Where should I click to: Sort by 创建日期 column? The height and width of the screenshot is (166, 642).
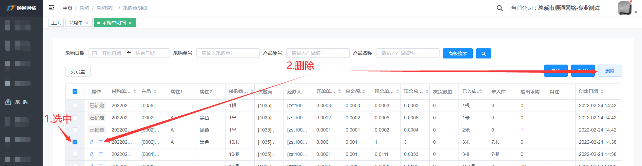point(602,92)
